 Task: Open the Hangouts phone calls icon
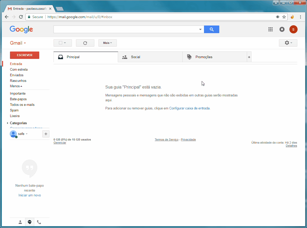[39, 222]
